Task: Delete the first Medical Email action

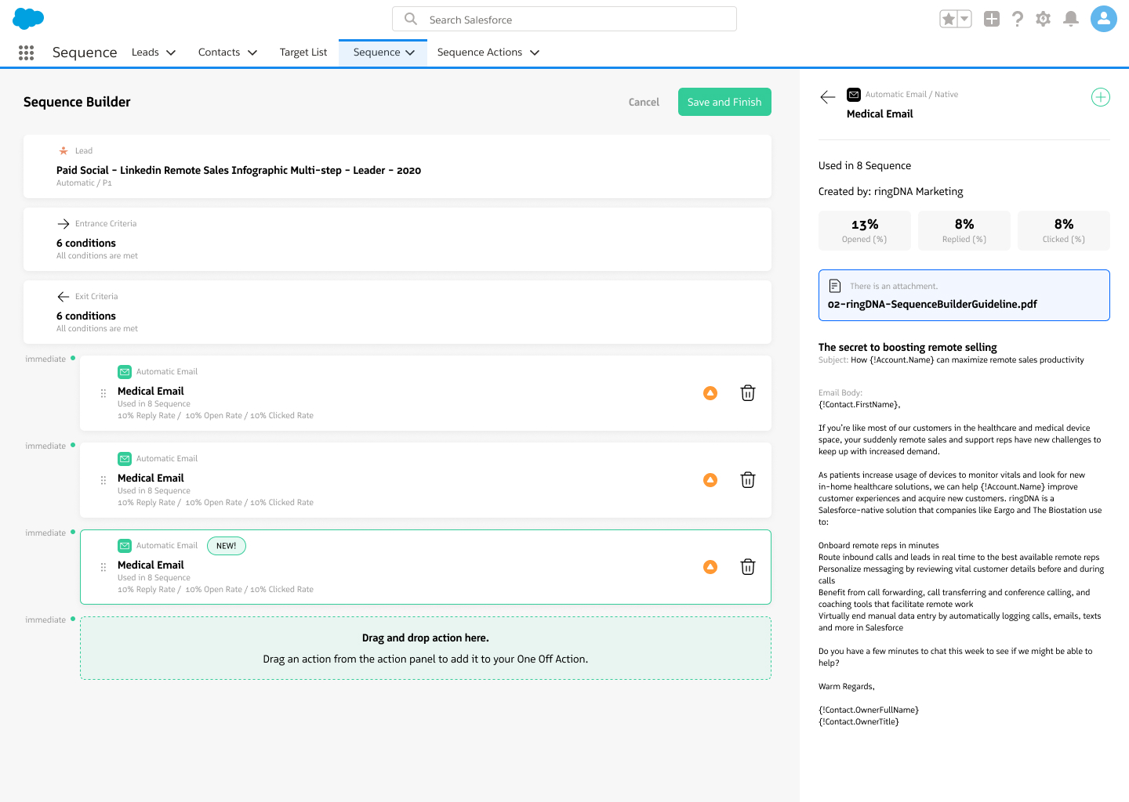Action: coord(747,393)
